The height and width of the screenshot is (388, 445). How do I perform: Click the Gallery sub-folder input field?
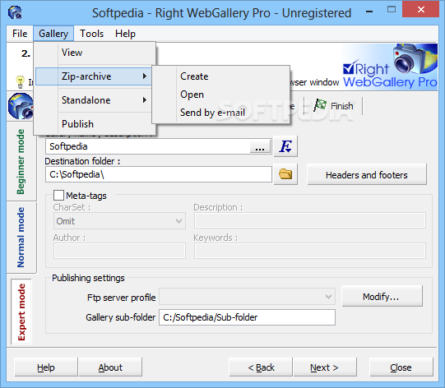point(248,317)
